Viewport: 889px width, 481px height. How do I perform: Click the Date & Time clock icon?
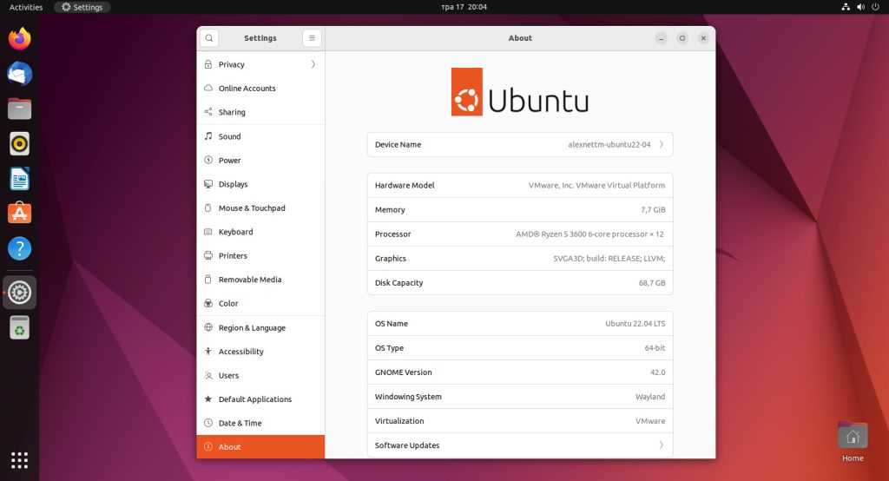click(x=208, y=423)
